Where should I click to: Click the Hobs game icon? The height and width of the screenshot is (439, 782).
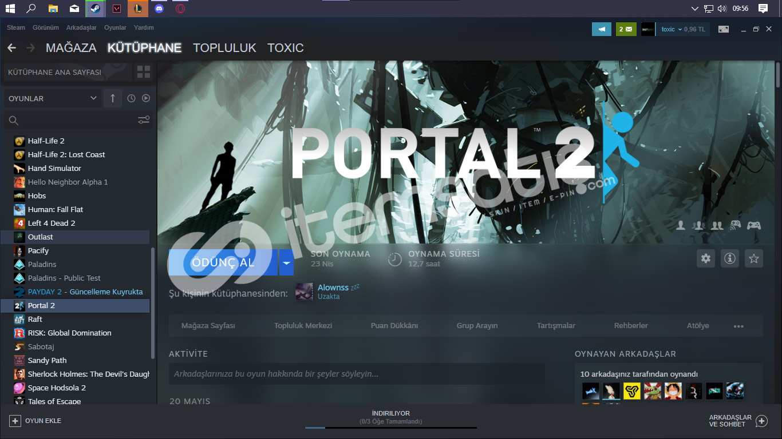(19, 195)
